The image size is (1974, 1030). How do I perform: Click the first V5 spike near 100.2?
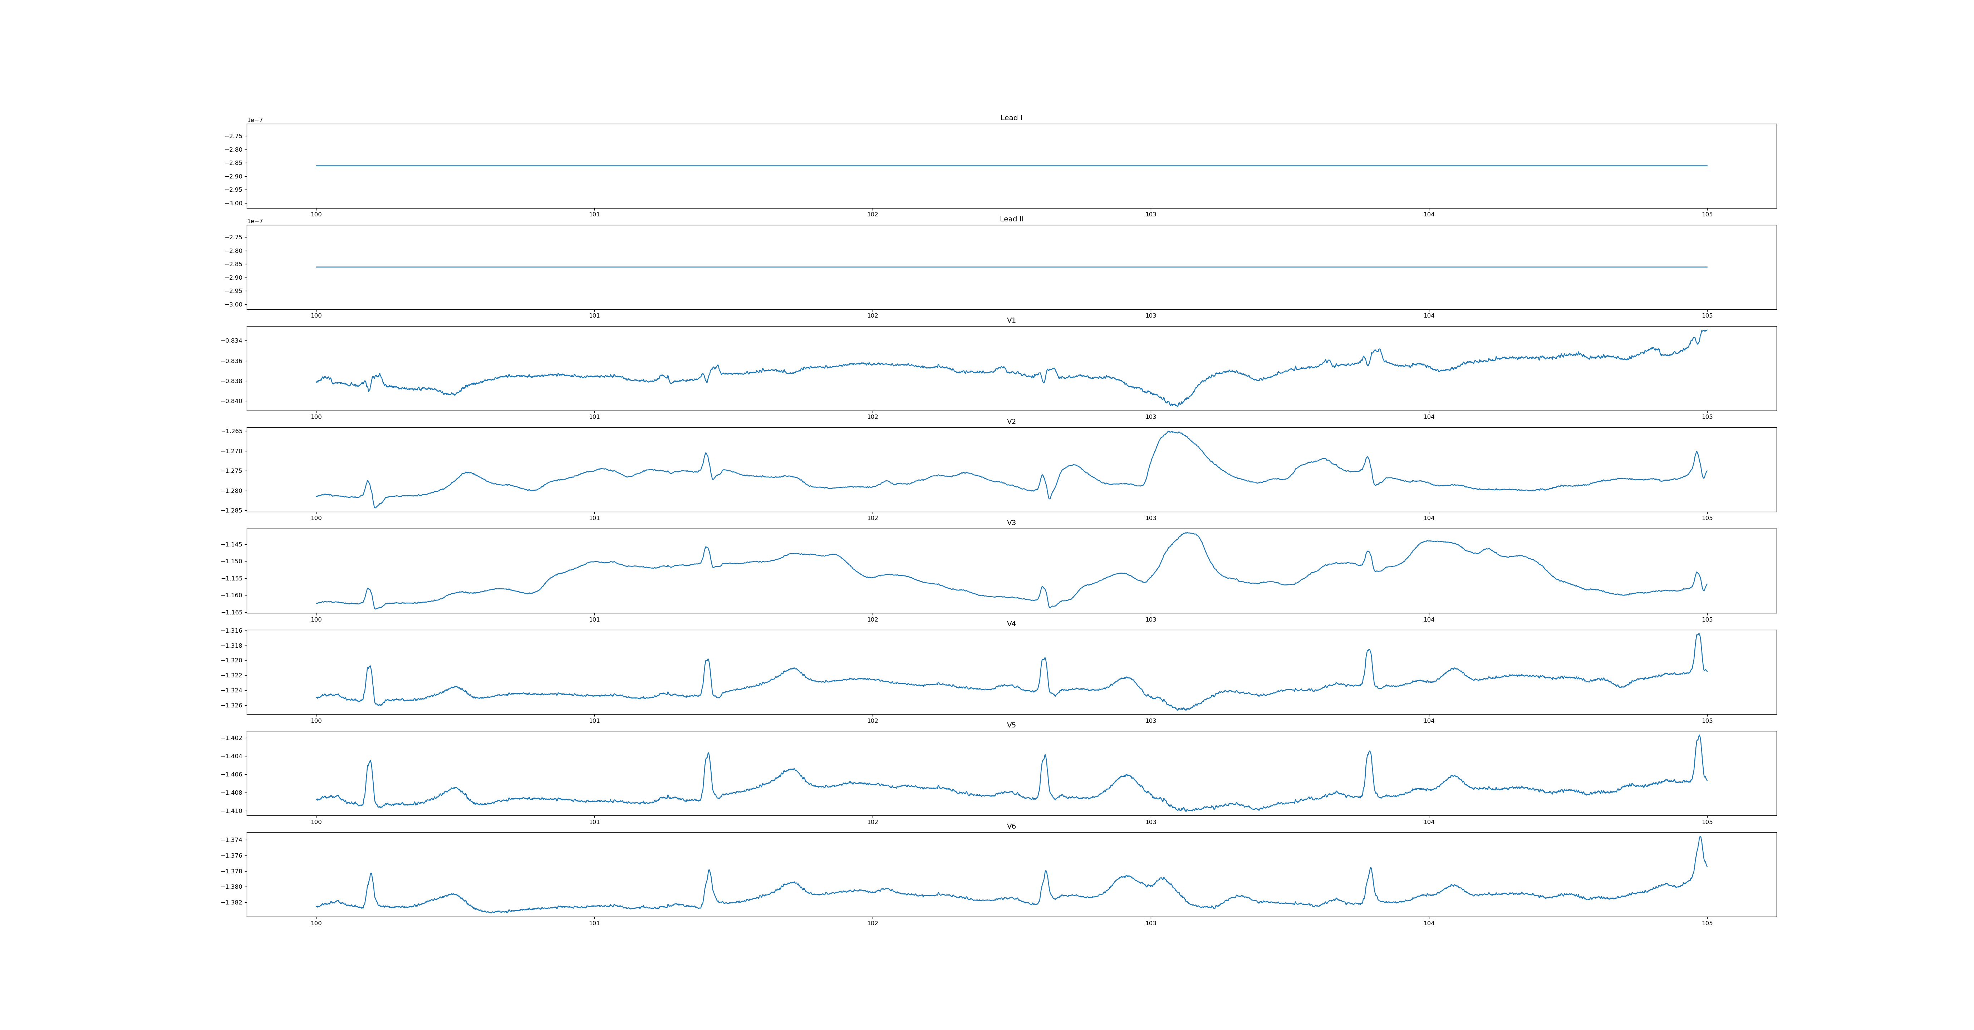[370, 762]
